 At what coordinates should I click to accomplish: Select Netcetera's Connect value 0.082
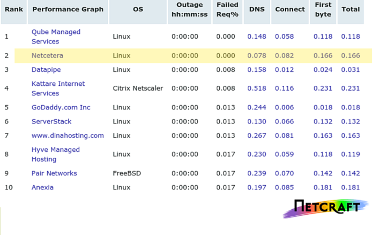(x=284, y=55)
